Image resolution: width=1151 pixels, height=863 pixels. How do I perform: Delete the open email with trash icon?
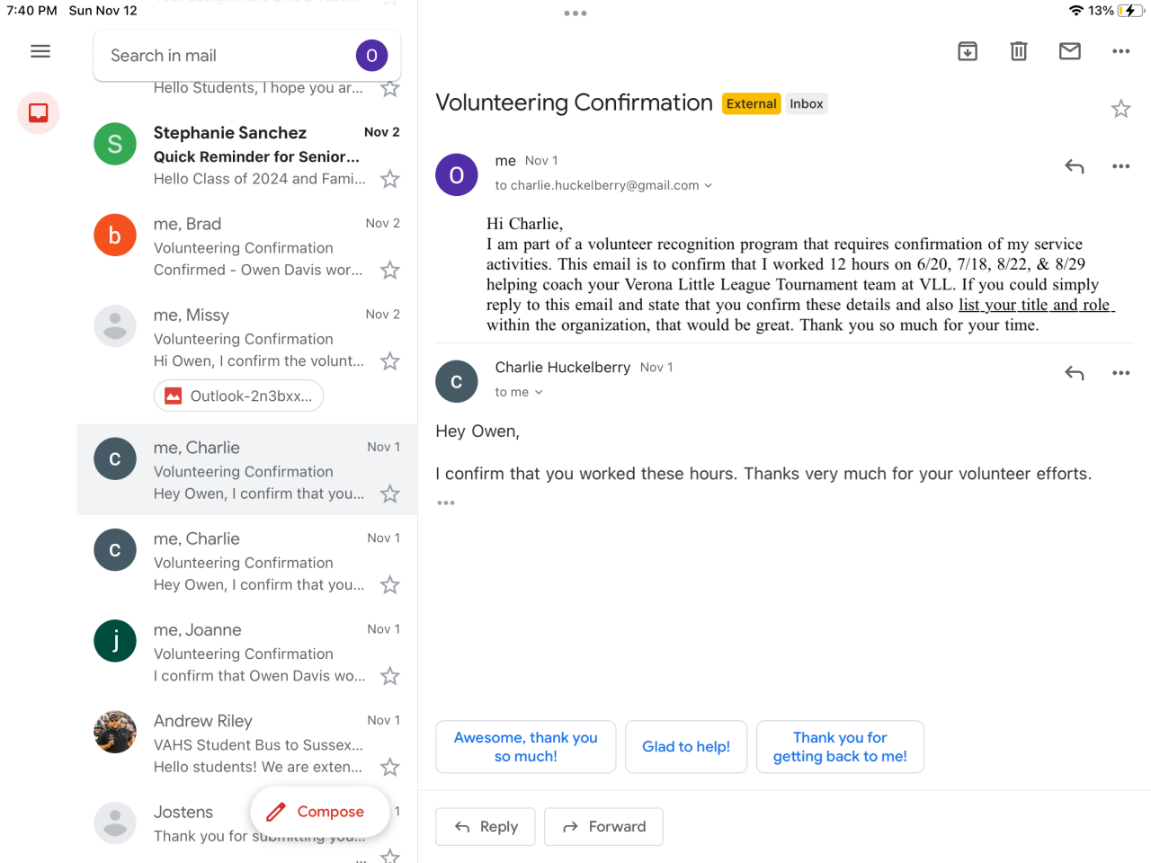[x=1019, y=51]
